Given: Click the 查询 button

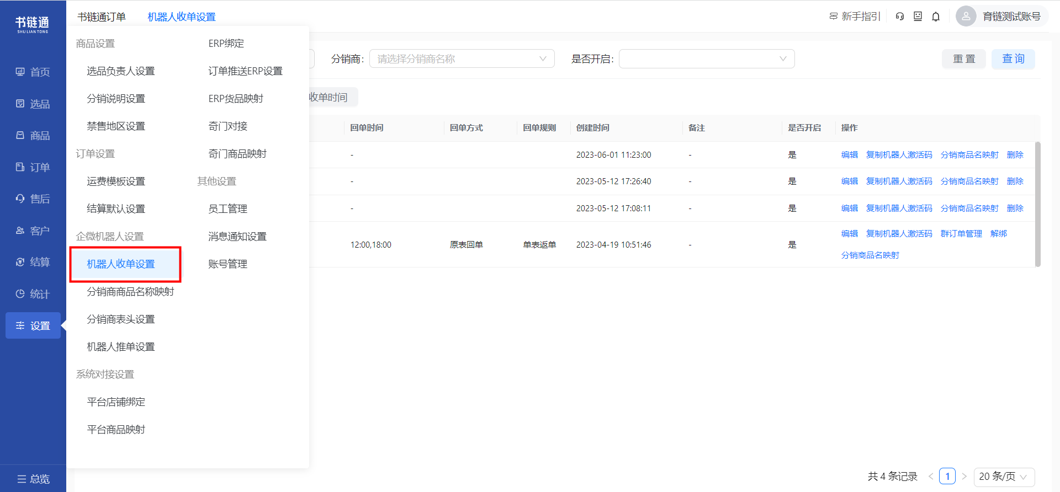Looking at the screenshot, I should [1014, 59].
